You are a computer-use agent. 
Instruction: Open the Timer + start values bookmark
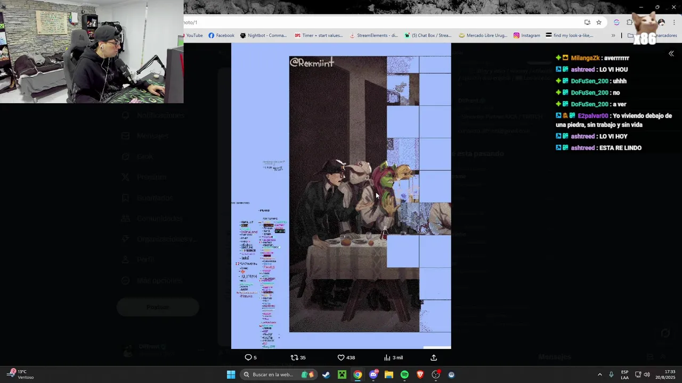point(319,36)
